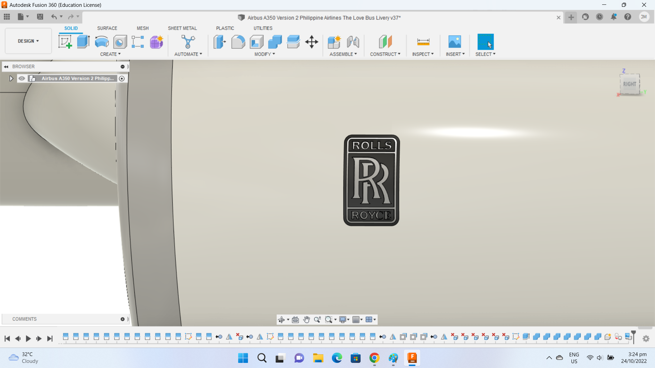The image size is (655, 368).
Task: Activate the Airbus A350 component radio button
Action: click(122, 78)
